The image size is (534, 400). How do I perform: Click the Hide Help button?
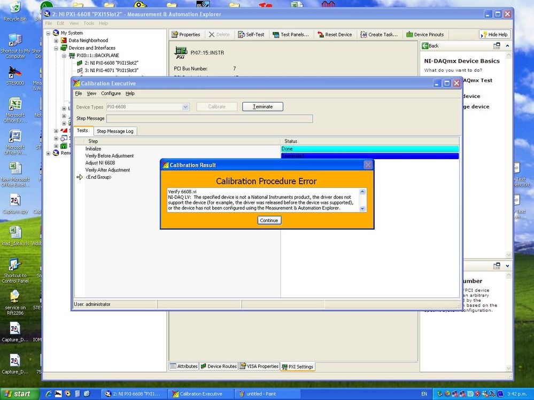[x=494, y=34]
